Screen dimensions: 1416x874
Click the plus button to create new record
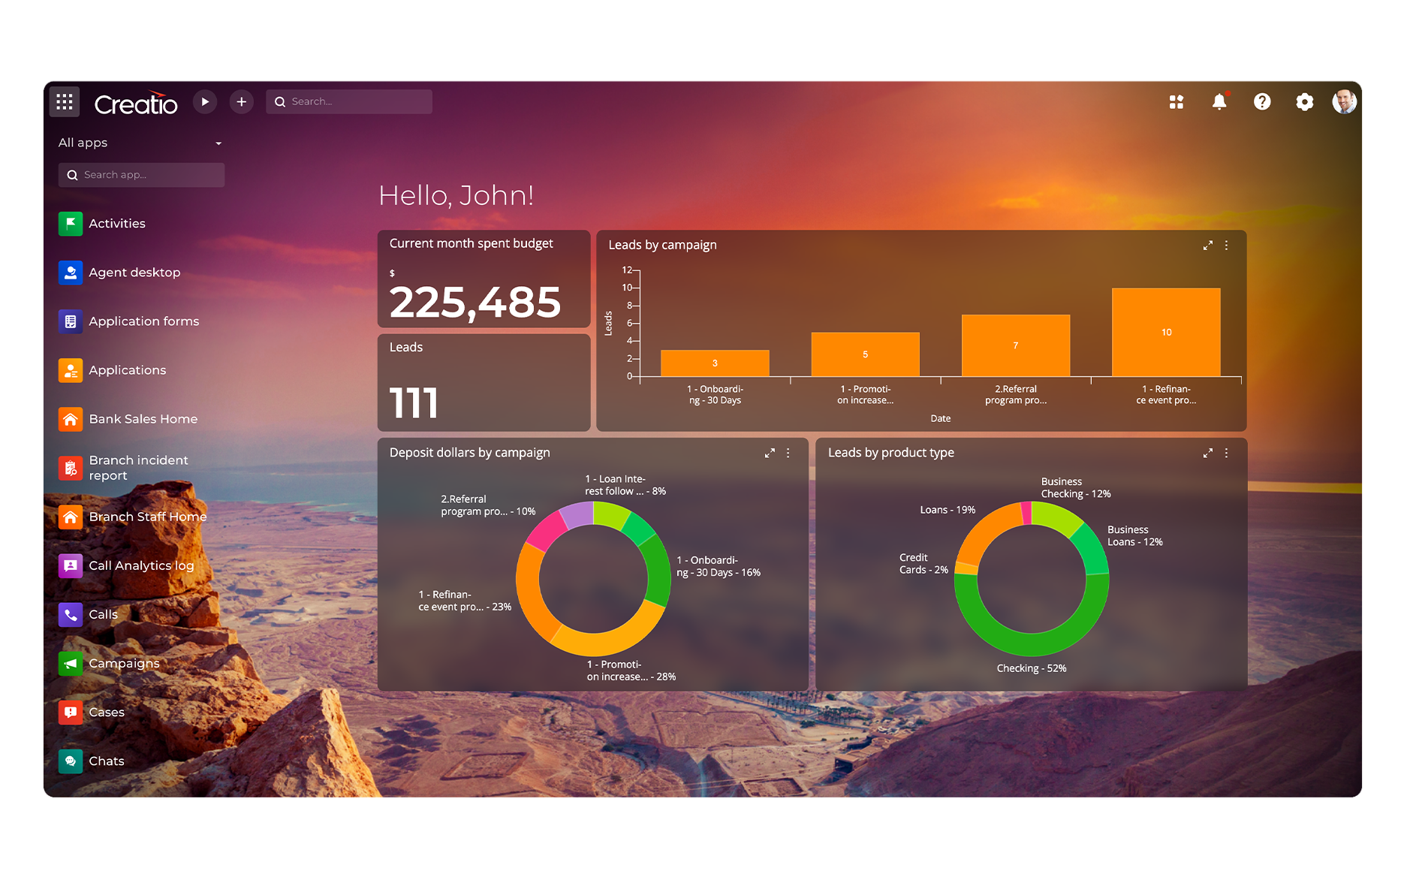[x=241, y=101]
